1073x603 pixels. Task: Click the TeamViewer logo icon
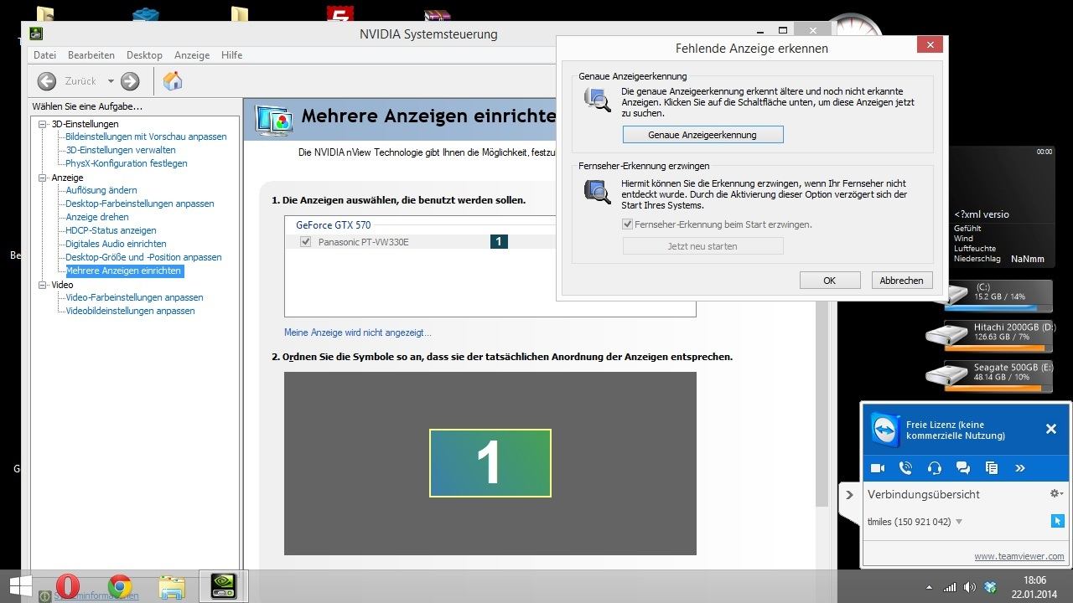click(885, 430)
